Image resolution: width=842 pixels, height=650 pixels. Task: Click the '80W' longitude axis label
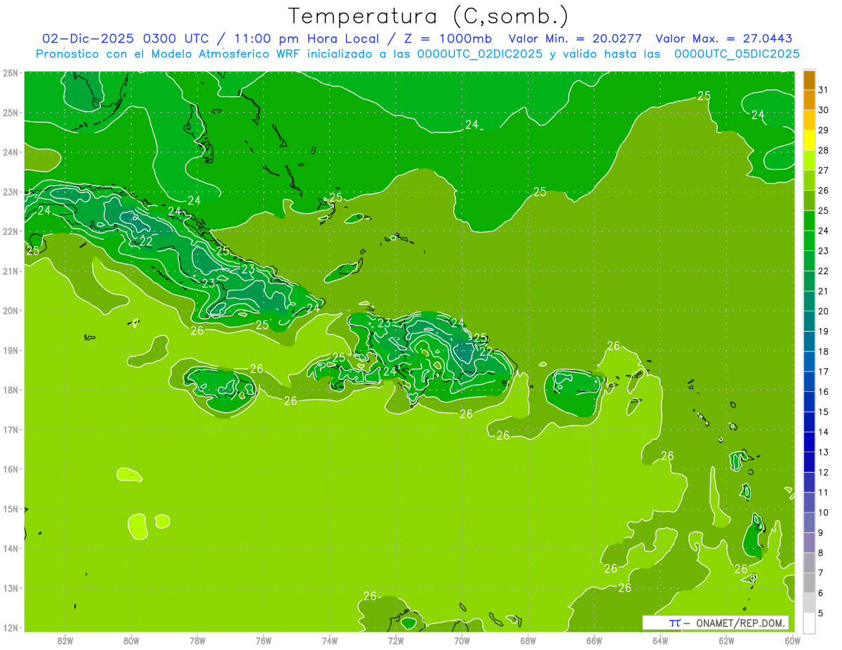pos(131,641)
